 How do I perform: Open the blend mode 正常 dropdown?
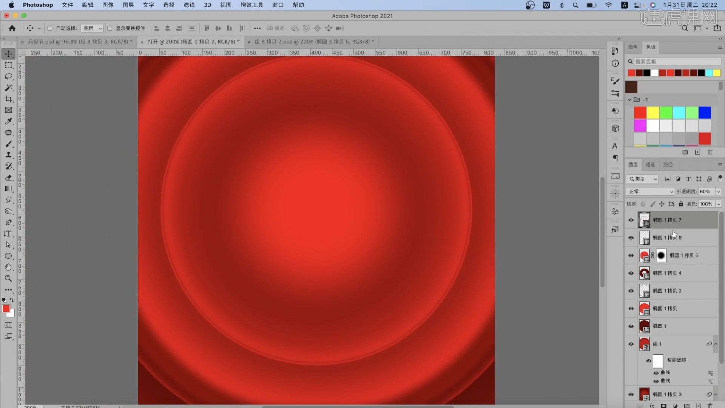[x=650, y=192]
